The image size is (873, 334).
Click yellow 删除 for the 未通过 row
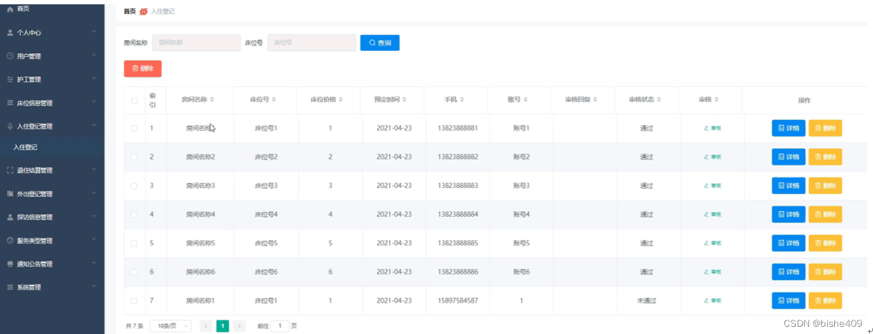(x=825, y=300)
